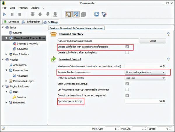The height and width of the screenshot is (132, 175).
Task: Expand the User Interface node
Action: tap(6, 54)
